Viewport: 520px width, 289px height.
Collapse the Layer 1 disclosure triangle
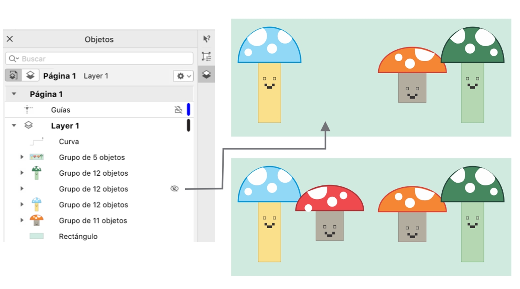pos(14,126)
